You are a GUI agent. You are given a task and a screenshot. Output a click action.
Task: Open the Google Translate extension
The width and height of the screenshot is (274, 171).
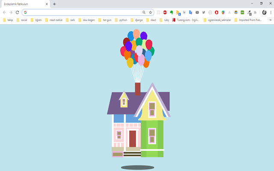point(191,12)
